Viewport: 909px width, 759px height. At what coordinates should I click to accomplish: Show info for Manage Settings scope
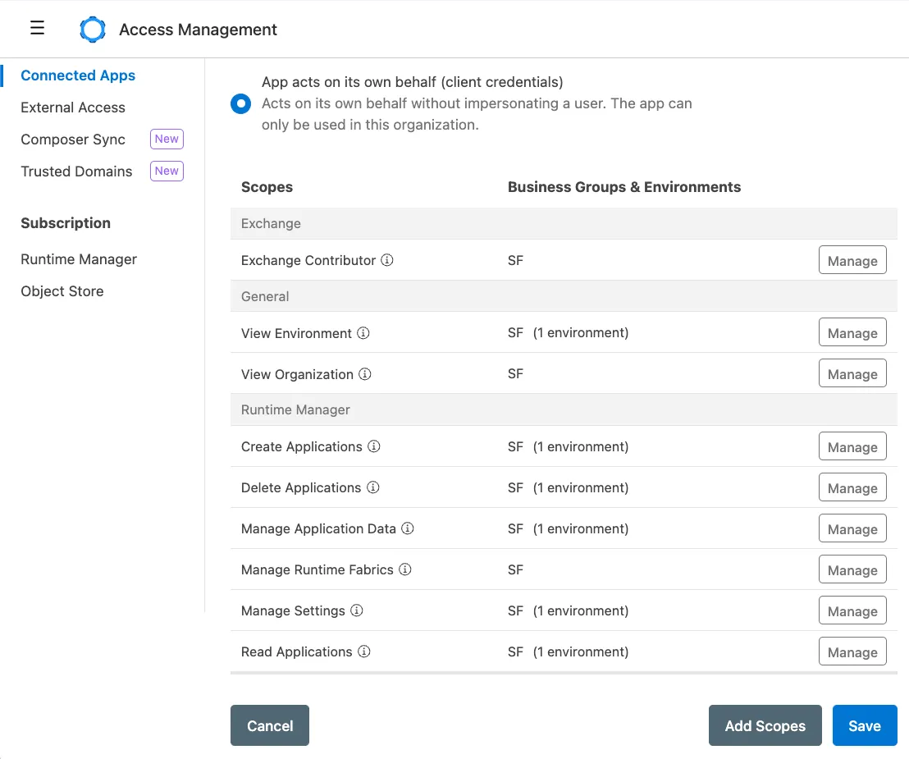pos(357,610)
